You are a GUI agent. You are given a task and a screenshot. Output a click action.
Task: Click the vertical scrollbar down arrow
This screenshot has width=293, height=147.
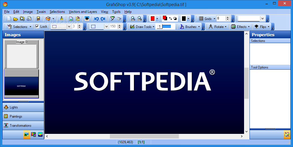pyautogui.click(x=246, y=132)
